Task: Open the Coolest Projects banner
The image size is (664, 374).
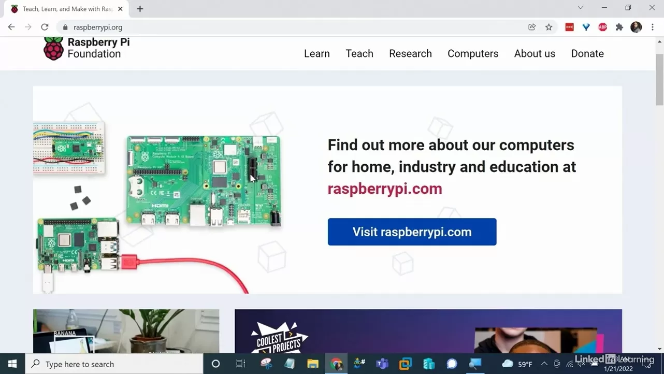Action: [428, 332]
